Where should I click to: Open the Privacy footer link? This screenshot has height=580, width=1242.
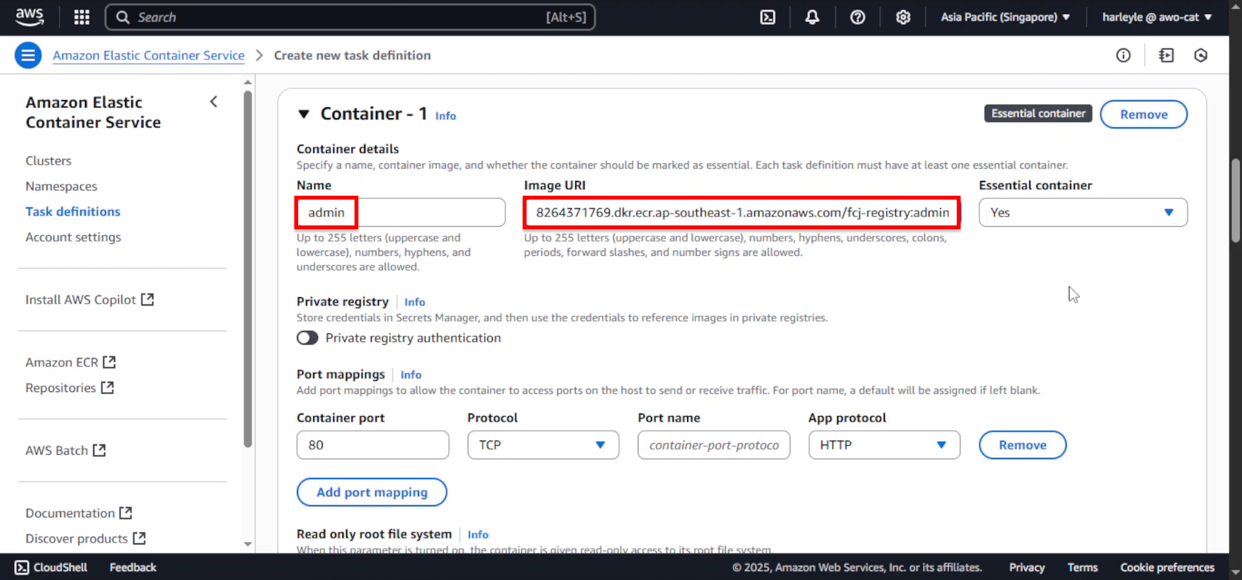(1027, 567)
